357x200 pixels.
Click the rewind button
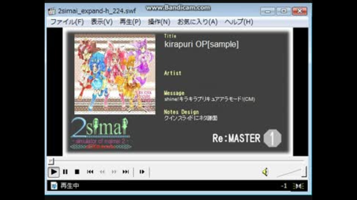point(102,172)
